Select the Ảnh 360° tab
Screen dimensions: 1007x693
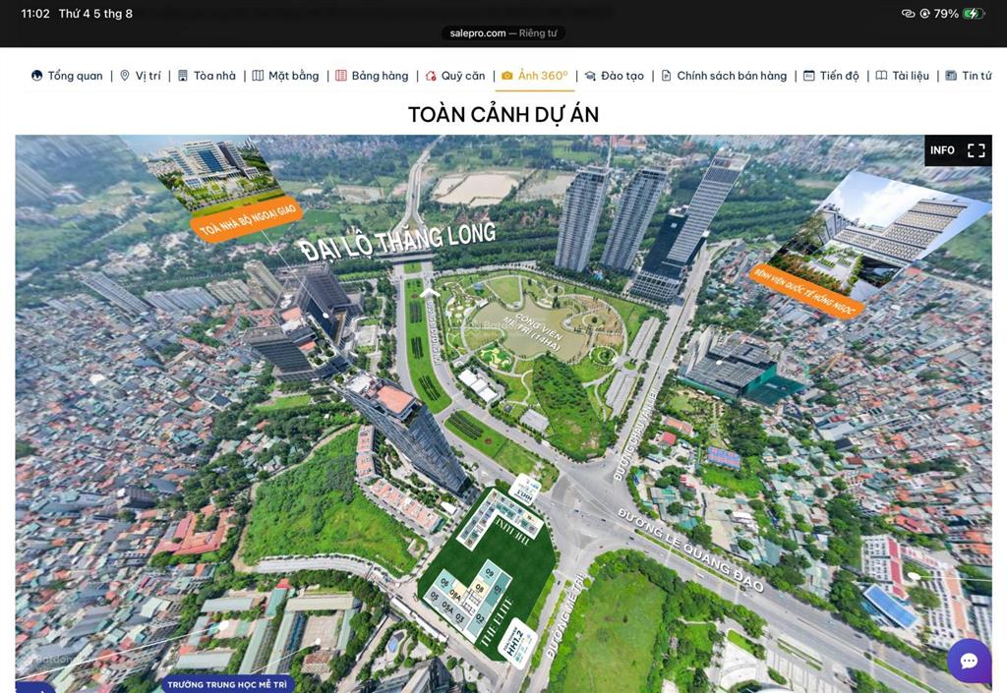click(535, 76)
